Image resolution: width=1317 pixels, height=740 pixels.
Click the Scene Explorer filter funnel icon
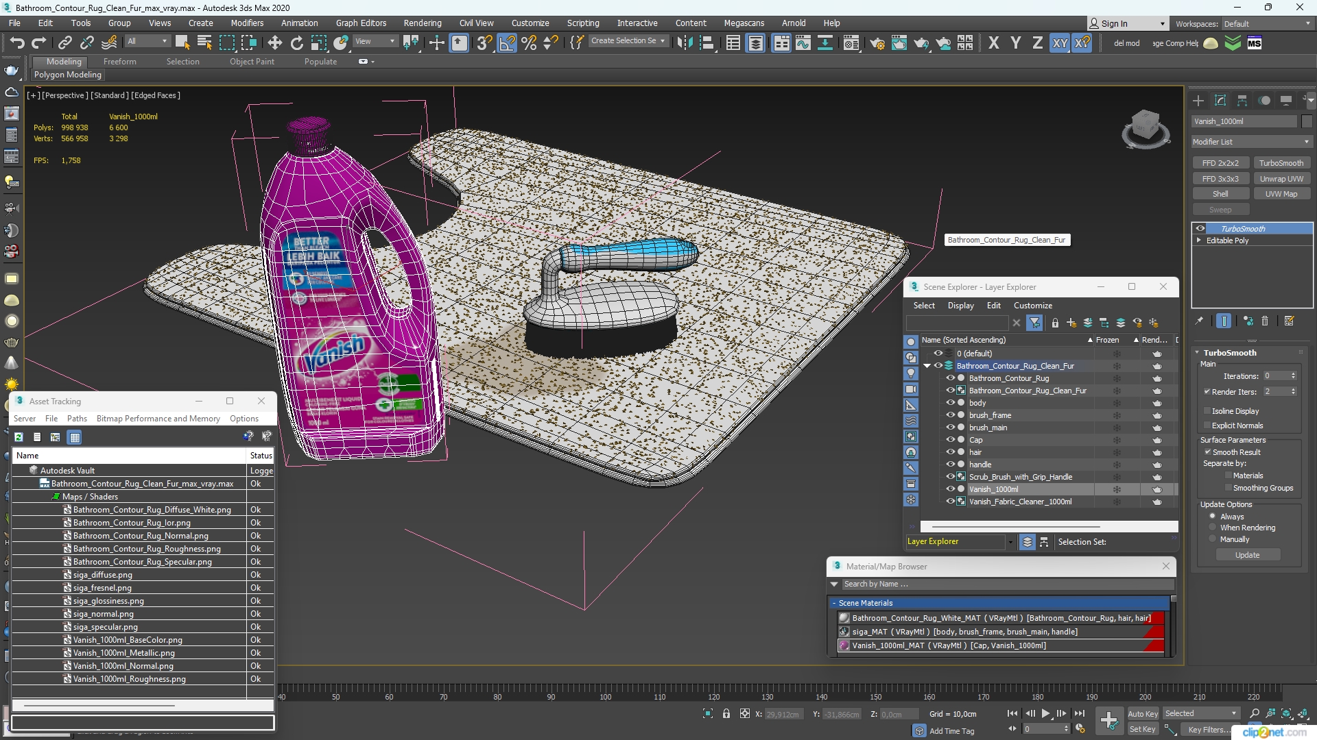(x=1035, y=323)
